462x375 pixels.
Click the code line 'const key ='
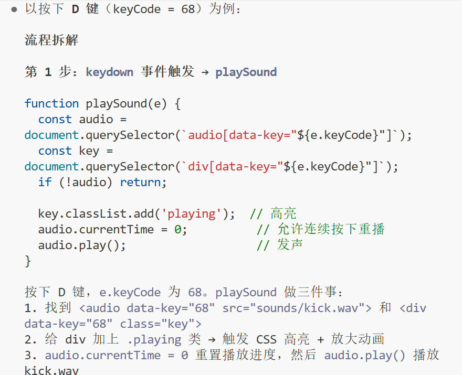pyautogui.click(x=76, y=151)
